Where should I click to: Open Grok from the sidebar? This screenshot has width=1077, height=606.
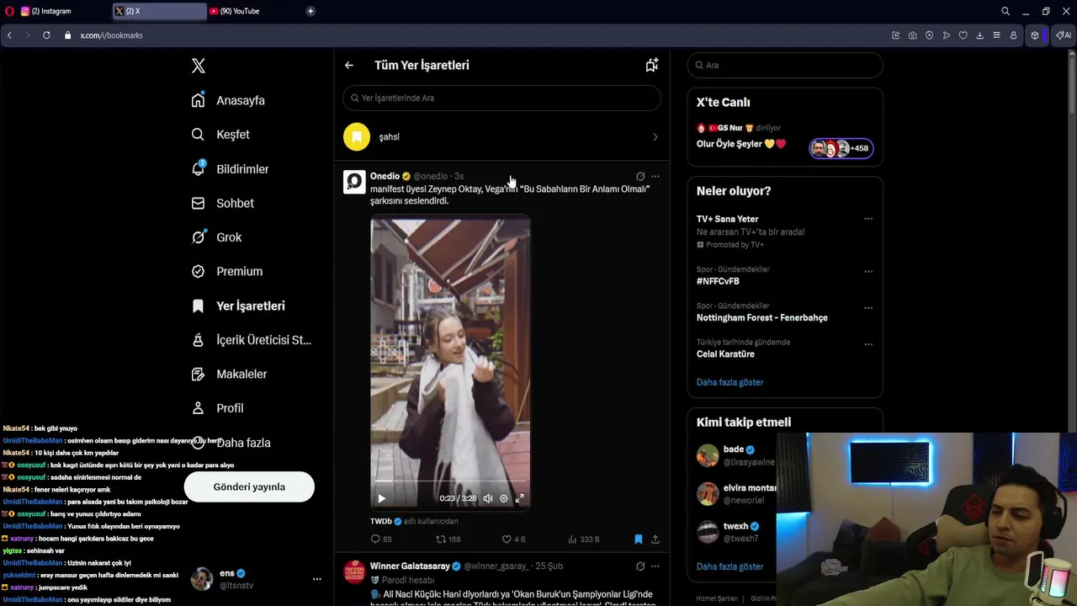[216, 237]
